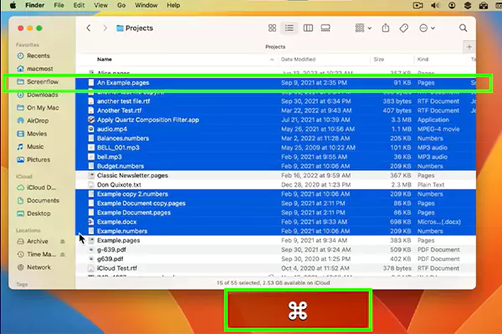Open Documents in the sidebar
The image size is (502, 334).
38,200
